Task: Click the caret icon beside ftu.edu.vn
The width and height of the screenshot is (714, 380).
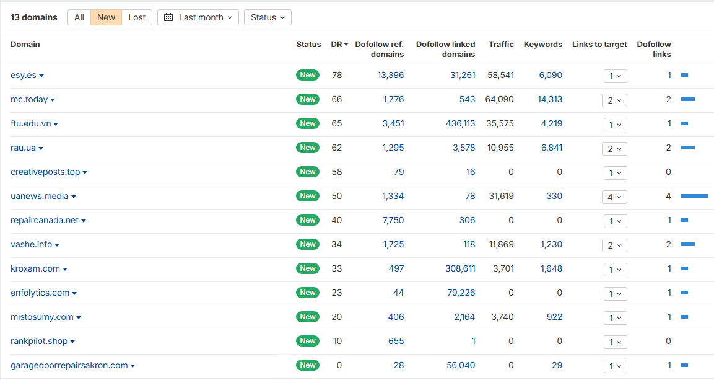Action: 56,124
